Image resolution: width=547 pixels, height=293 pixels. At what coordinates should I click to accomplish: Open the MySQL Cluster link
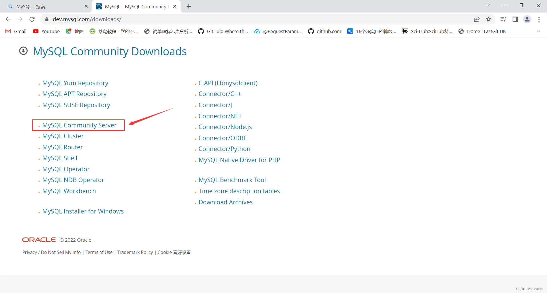(63, 136)
